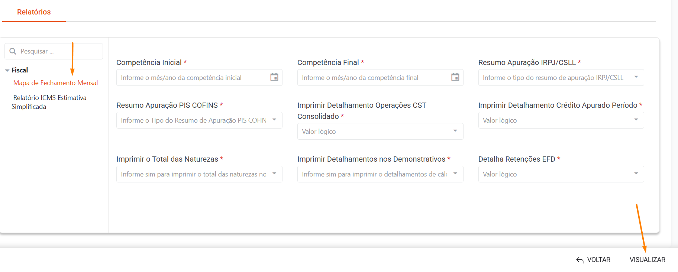Screen dimensions: 678x272
Task: Open Imprimir Detalhamentos nos Demonstrativos dropdown
Action: click(455, 174)
